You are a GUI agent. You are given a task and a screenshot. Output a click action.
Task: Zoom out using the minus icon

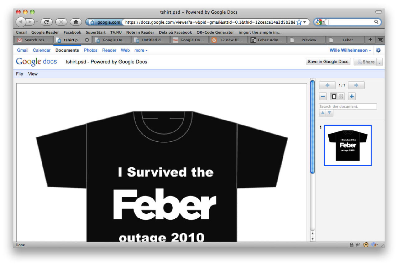click(323, 96)
